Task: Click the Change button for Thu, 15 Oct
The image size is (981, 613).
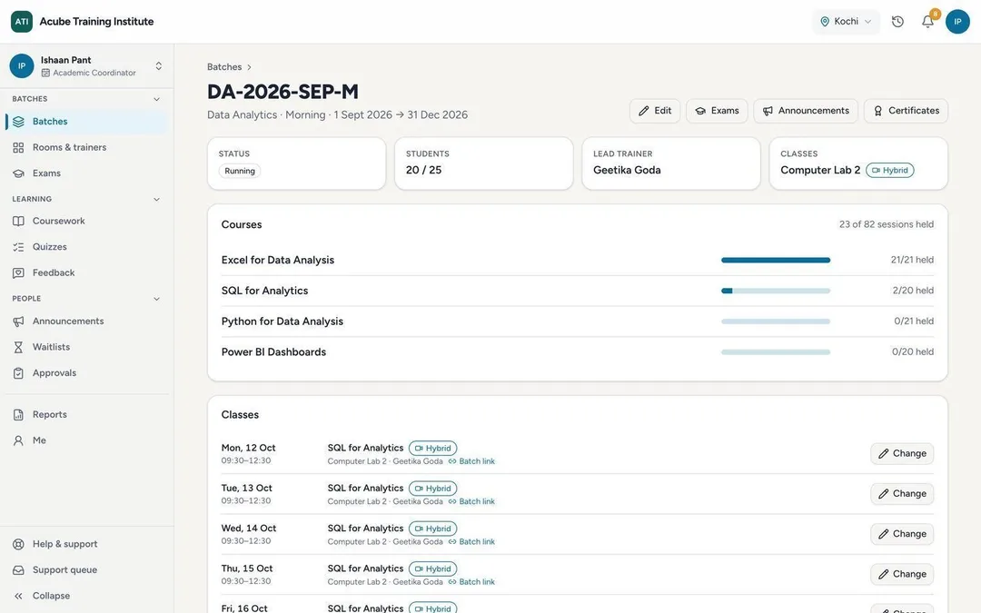Action: coord(902,574)
